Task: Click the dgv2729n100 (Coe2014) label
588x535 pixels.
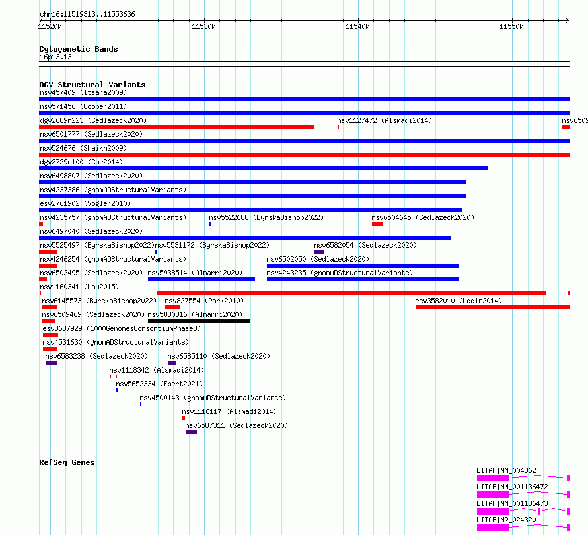Action: (81, 162)
